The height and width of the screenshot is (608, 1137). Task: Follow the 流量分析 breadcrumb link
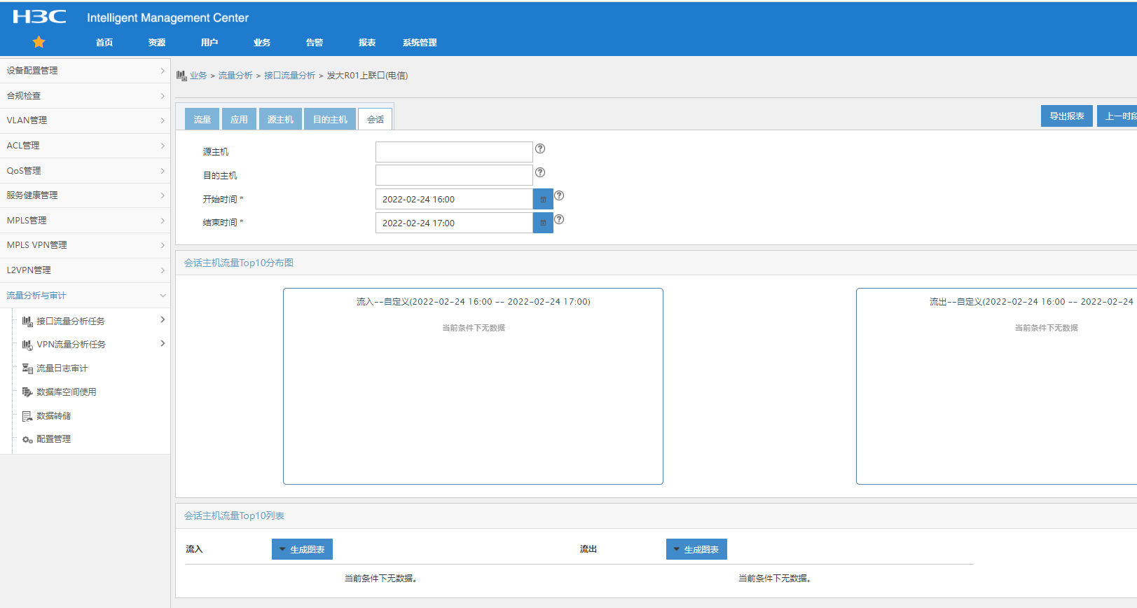235,76
